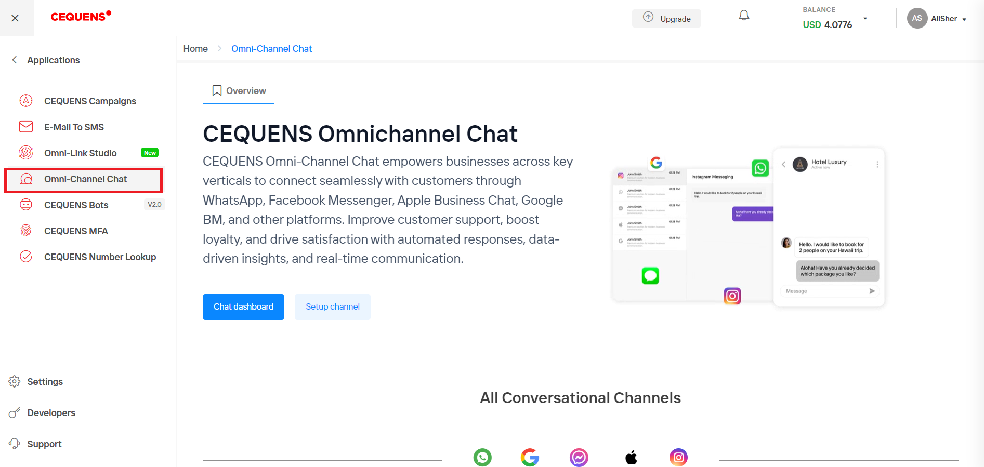Click the AS avatar circle
This screenshot has width=984, height=467.
pyautogui.click(x=917, y=18)
